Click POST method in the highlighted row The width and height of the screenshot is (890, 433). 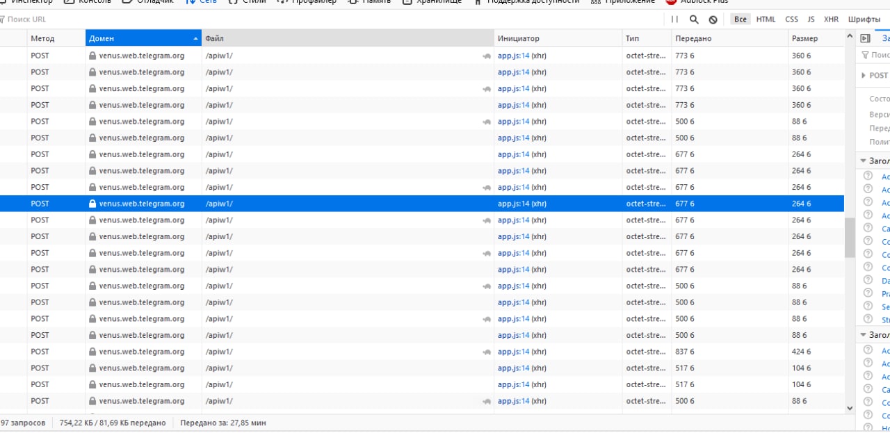pos(40,204)
